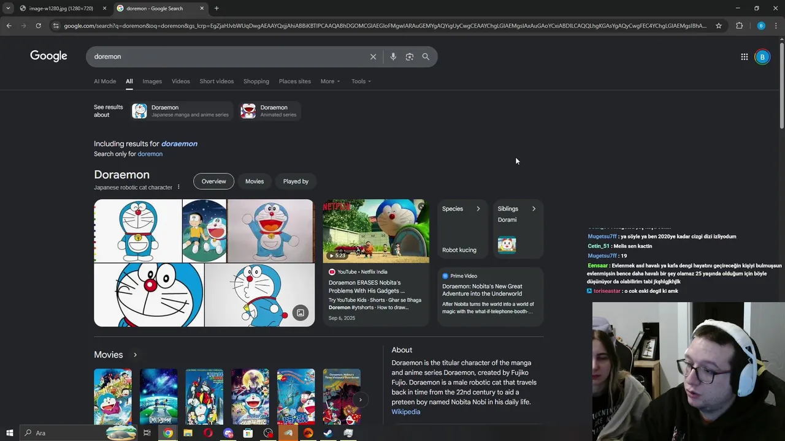
Task: Open the image gallery icon on Doraemon pictures
Action: tap(301, 313)
